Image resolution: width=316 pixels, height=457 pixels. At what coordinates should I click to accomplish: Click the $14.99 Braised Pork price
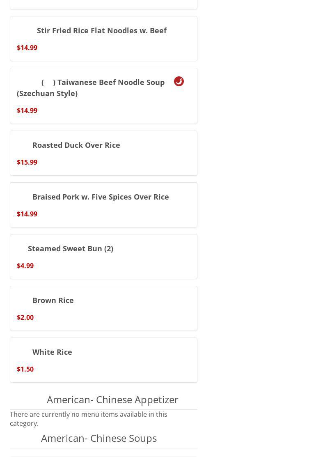coord(27,214)
